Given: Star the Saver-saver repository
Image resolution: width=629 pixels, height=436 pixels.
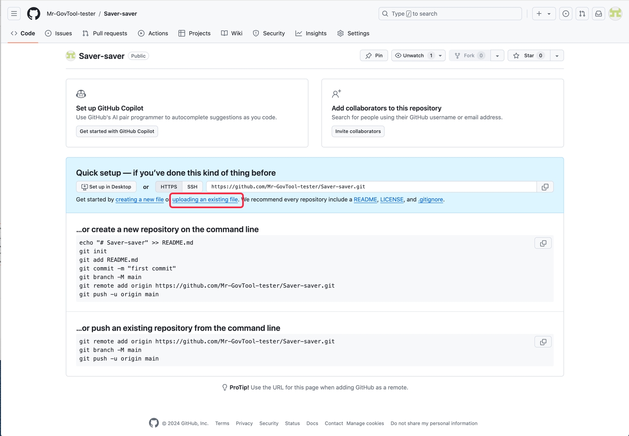Looking at the screenshot, I should click(x=528, y=56).
